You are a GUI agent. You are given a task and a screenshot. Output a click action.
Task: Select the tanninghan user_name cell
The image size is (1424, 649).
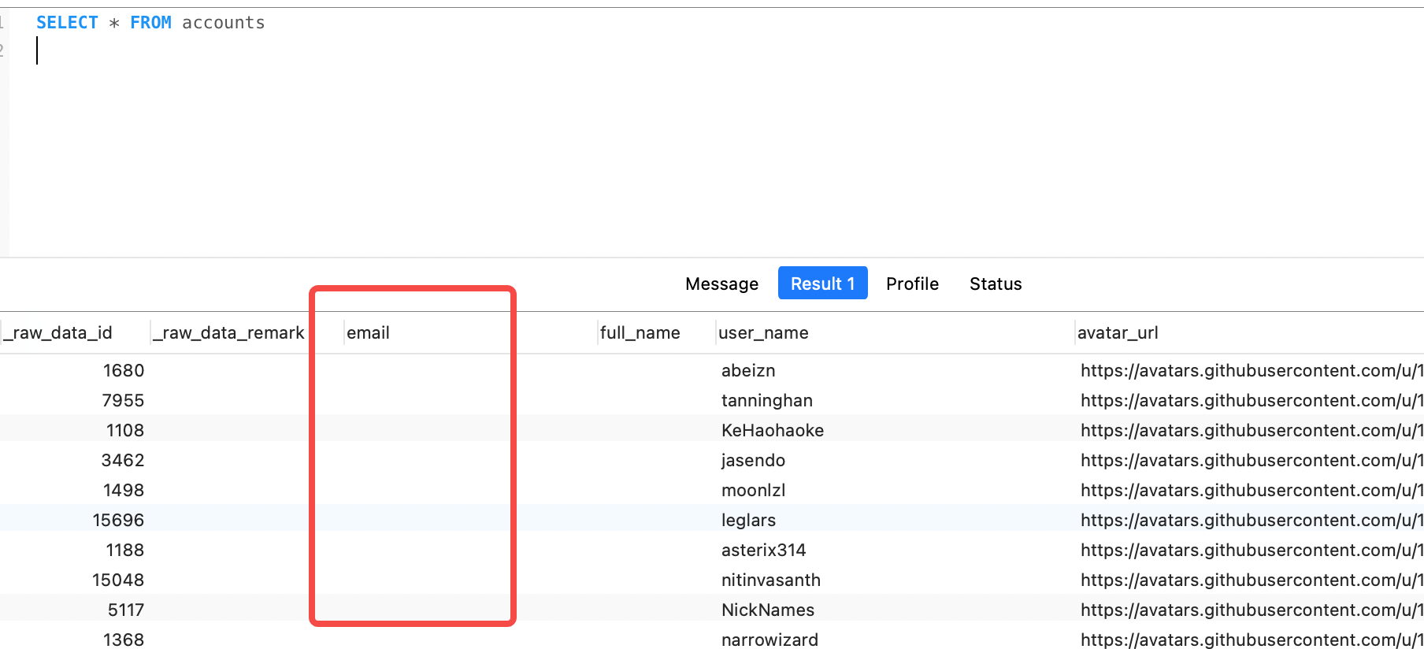tap(767, 400)
